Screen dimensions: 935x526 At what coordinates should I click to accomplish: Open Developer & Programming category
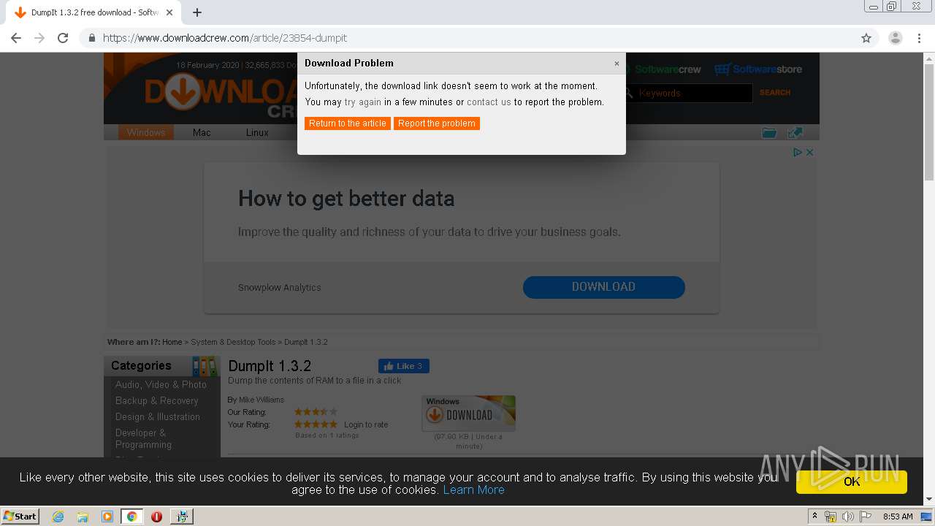144,438
